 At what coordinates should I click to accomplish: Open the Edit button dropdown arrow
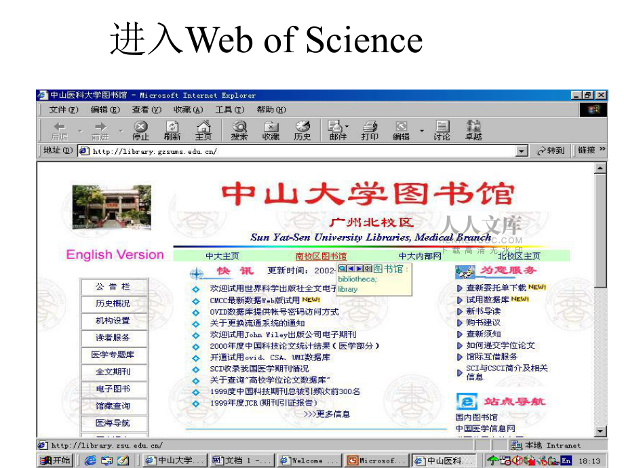pos(422,130)
